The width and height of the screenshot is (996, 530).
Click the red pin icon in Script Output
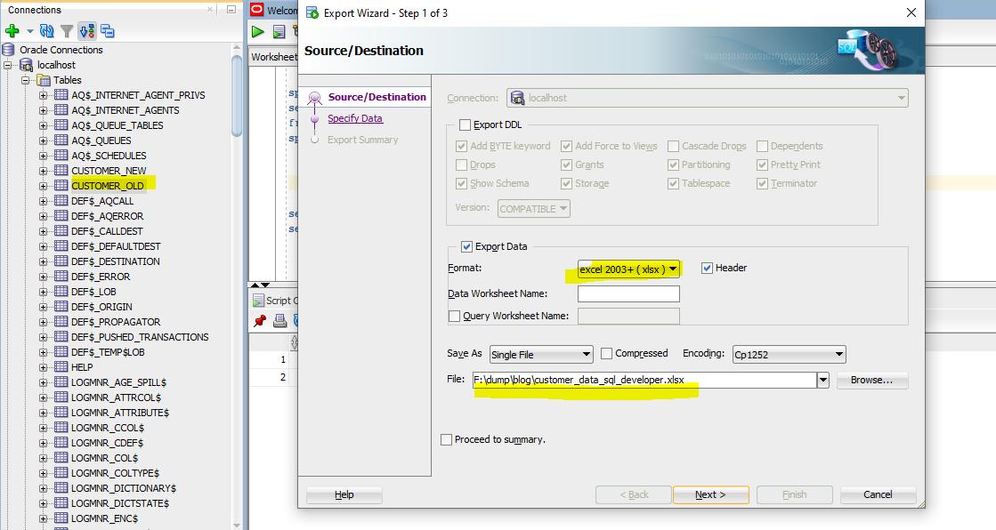259,321
